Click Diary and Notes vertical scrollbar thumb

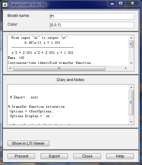131,102
